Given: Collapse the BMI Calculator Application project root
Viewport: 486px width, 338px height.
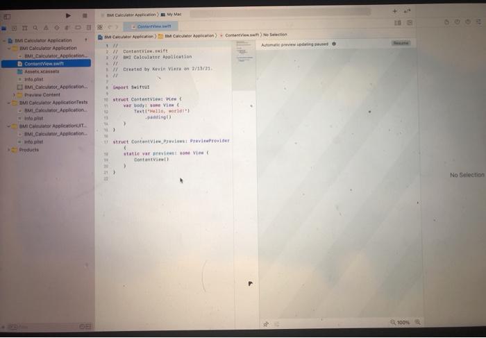Looking at the screenshot, I should (x=4, y=40).
